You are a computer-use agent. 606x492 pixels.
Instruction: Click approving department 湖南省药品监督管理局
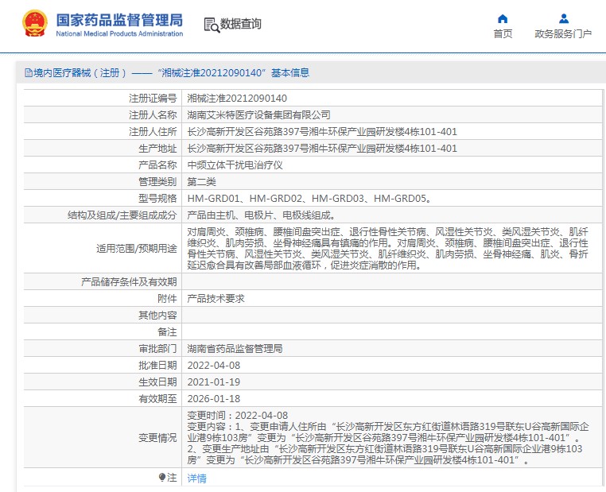[235, 349]
